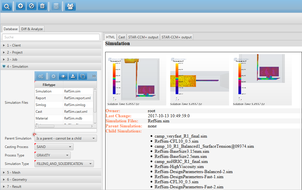Open the Cast tab
302x190 pixels.
tap(122, 37)
